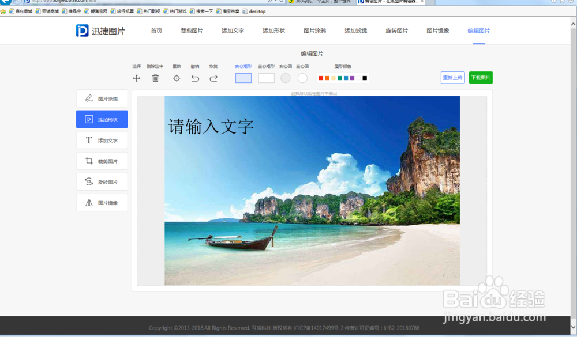
Task: Select the move/select cross-arrow tool
Action: pyautogui.click(x=137, y=78)
